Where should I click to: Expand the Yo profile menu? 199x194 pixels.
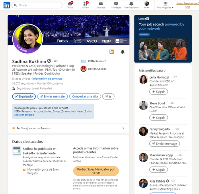point(146,5)
